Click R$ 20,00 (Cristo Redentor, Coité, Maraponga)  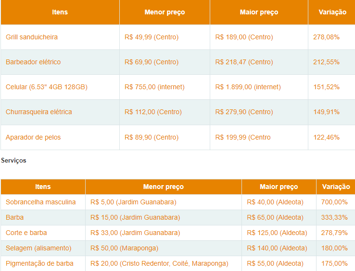pos(159,263)
